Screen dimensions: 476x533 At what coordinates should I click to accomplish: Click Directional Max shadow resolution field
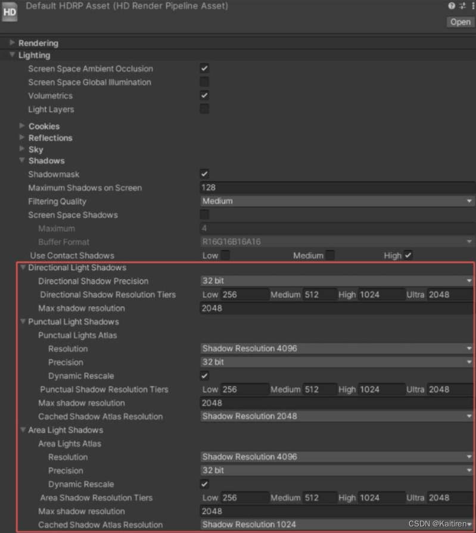(x=337, y=308)
